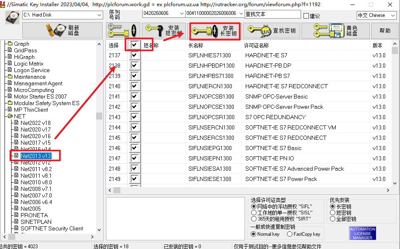Viewport: 400px width, 249px height.
Task: Select SOFTNET Security Client in tree
Action: click(x=52, y=228)
